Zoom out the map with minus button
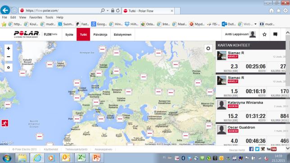290x163 pixels. point(8,57)
